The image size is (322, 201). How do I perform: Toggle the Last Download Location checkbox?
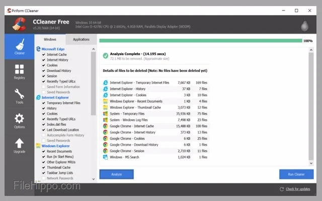pos(44,130)
